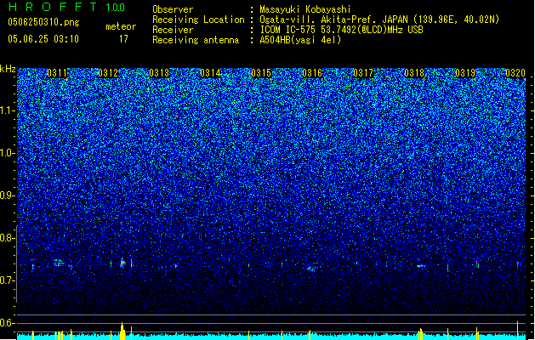The image size is (535, 340).
Task: Click the striped echo near 0311
Action: [59, 263]
